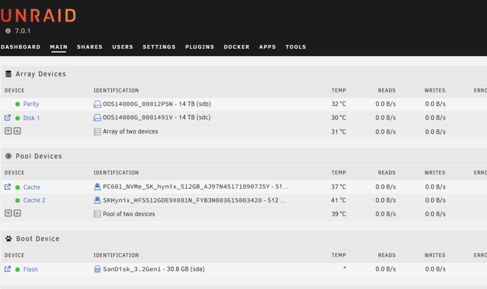Click array average temperature 31 °C

pyautogui.click(x=338, y=132)
